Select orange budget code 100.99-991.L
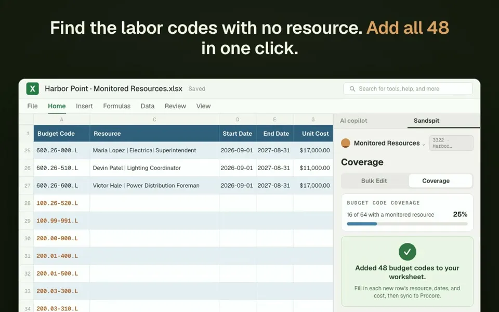 62,220
